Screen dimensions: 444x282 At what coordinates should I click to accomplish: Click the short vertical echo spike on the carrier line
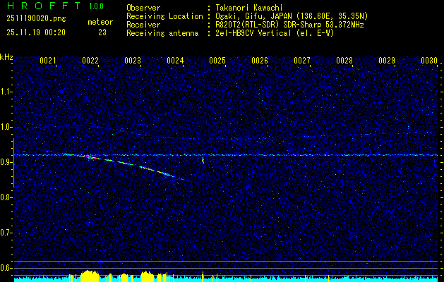[x=203, y=159]
